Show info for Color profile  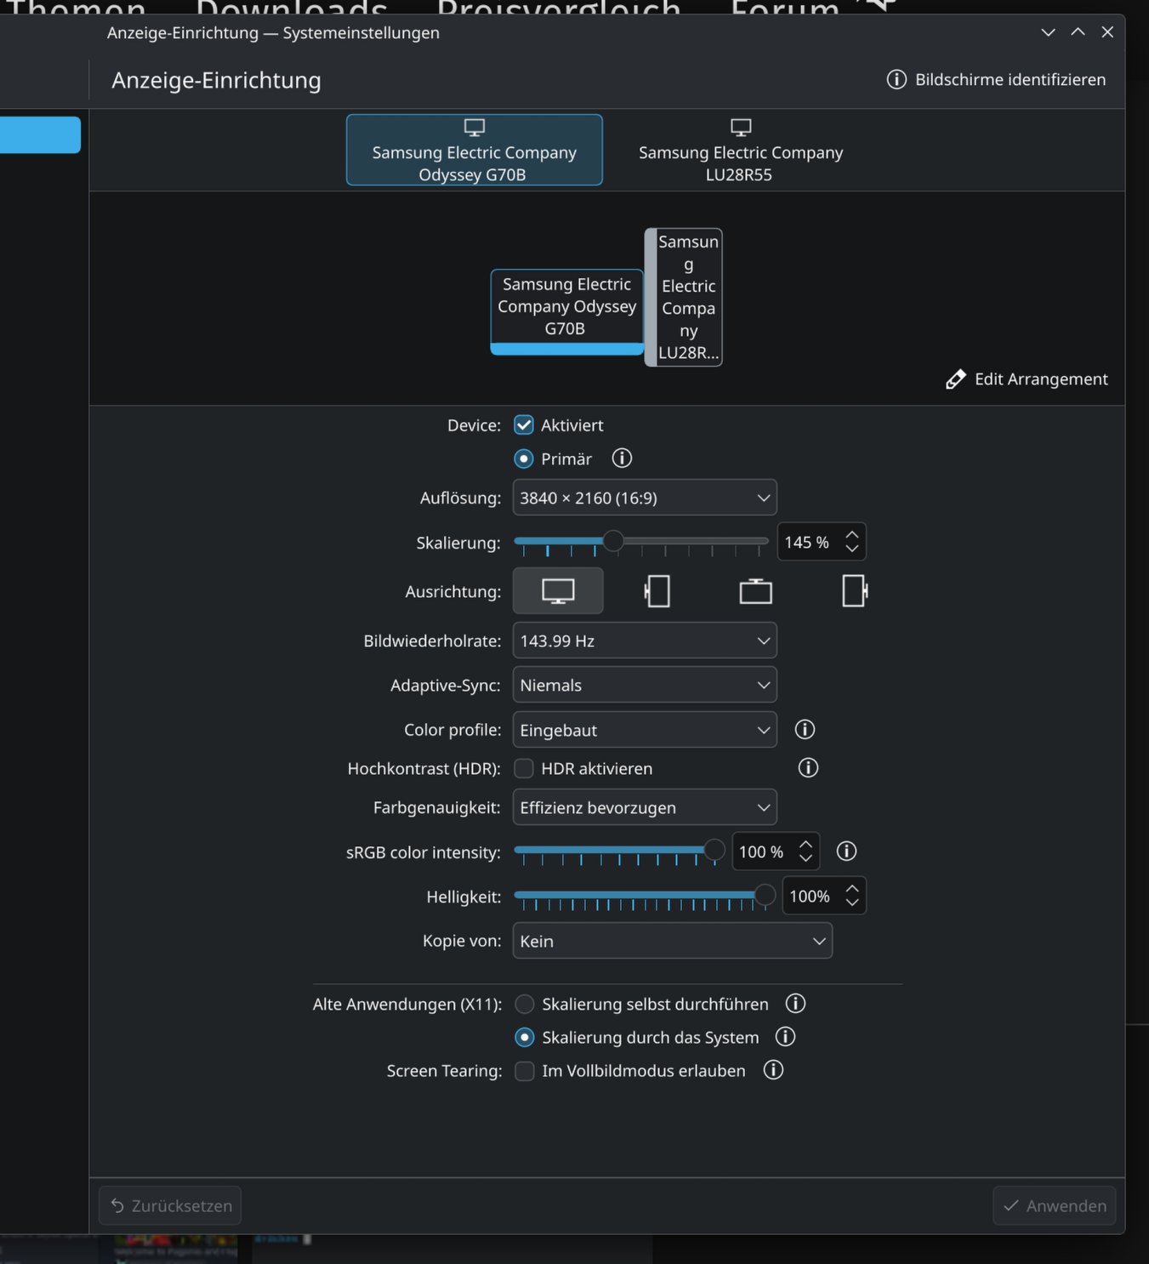pos(805,730)
